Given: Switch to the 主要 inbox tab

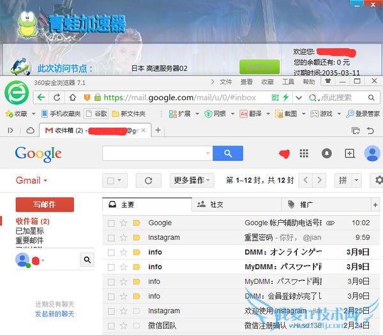Looking at the screenshot, I should pos(147,204).
